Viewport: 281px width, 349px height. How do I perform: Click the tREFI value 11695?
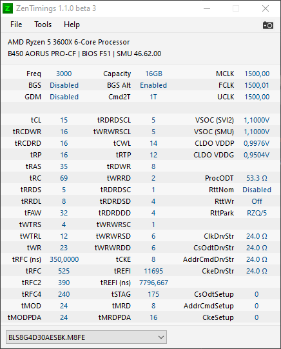point(153,271)
